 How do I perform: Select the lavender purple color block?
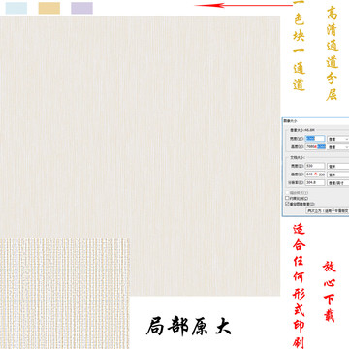point(81,8)
